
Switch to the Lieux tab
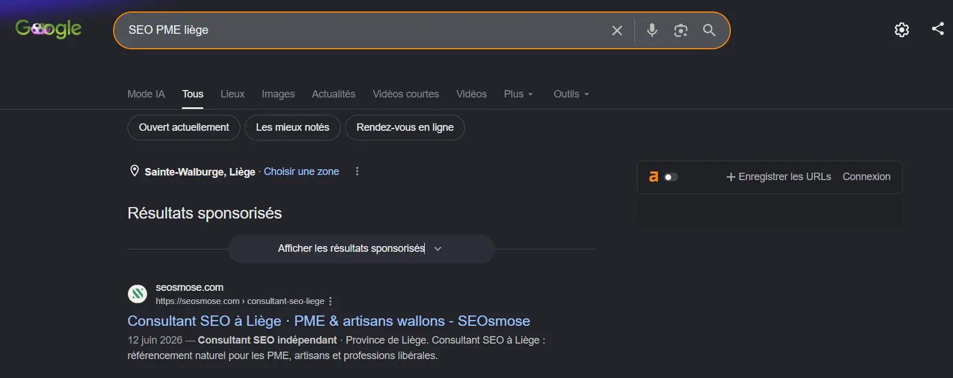(x=233, y=94)
